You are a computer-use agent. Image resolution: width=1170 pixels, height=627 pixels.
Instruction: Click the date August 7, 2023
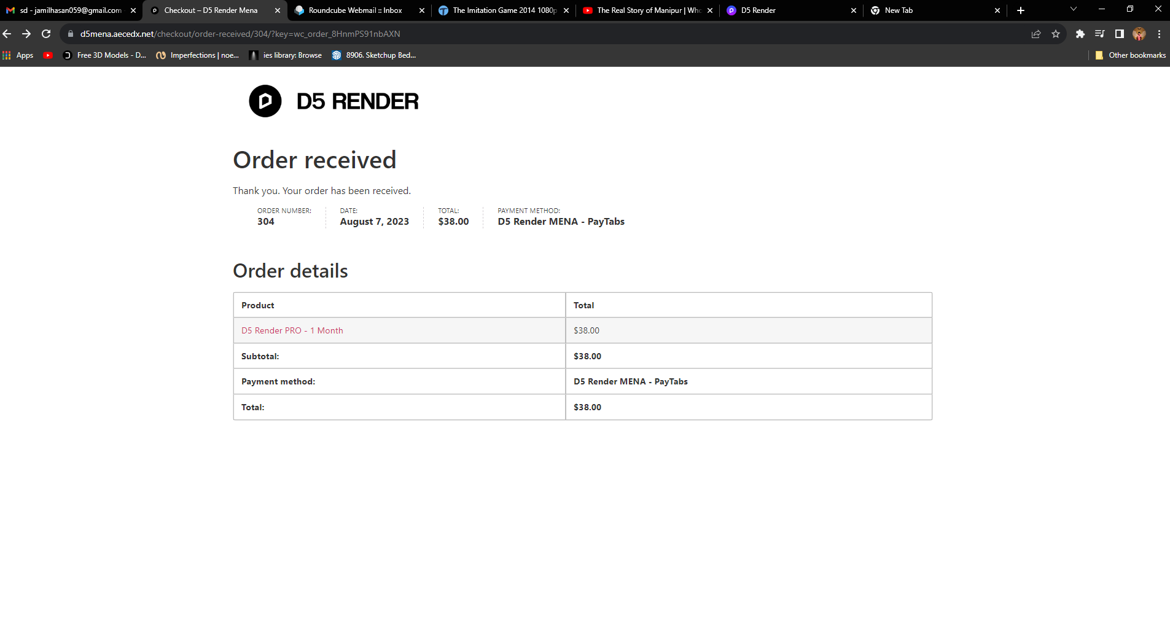(375, 222)
